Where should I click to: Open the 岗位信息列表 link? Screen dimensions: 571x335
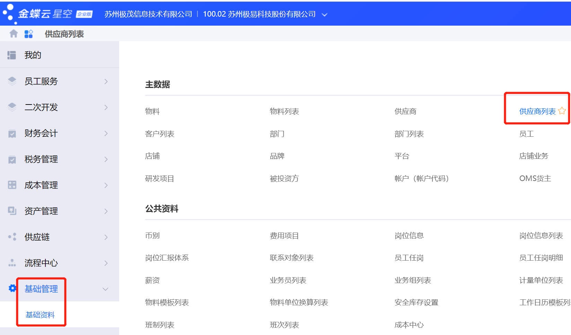click(x=541, y=236)
